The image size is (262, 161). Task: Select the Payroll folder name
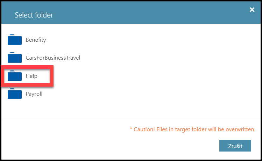(x=34, y=94)
